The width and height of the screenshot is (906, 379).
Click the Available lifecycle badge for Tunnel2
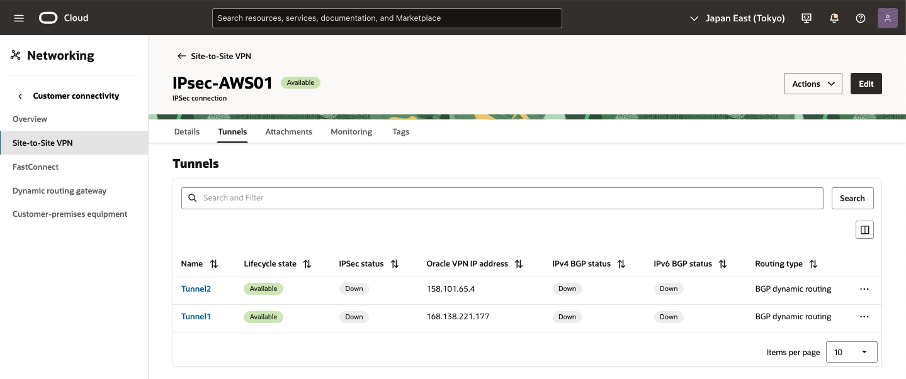263,289
